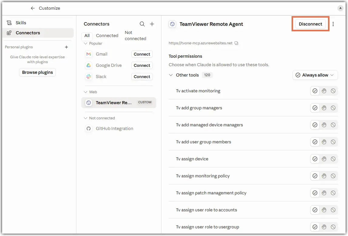Screen dimensions: 348x236
Task: Collapse the Other tools section
Action: point(171,75)
